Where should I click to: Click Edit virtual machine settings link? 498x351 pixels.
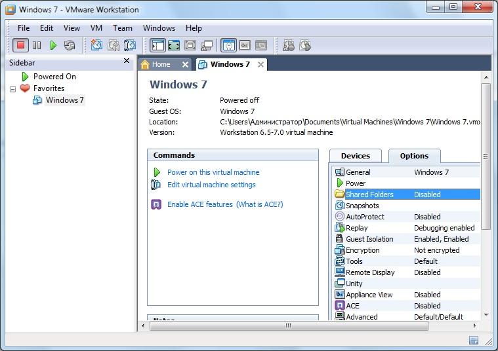click(x=211, y=185)
